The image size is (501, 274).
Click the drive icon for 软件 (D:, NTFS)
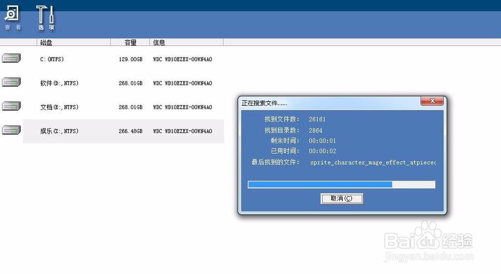click(x=11, y=82)
